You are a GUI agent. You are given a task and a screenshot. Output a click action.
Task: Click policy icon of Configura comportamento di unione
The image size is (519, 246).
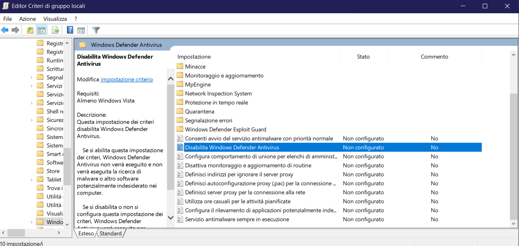click(180, 156)
